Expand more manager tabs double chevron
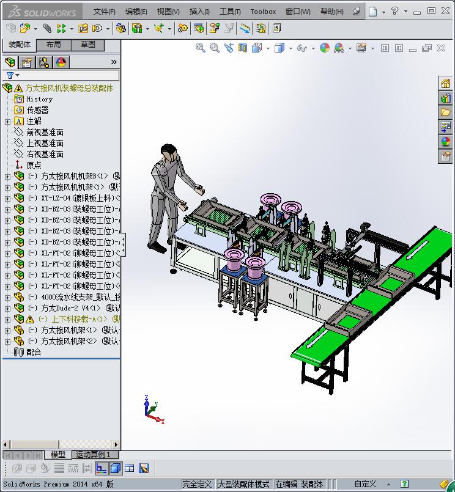 (x=114, y=62)
